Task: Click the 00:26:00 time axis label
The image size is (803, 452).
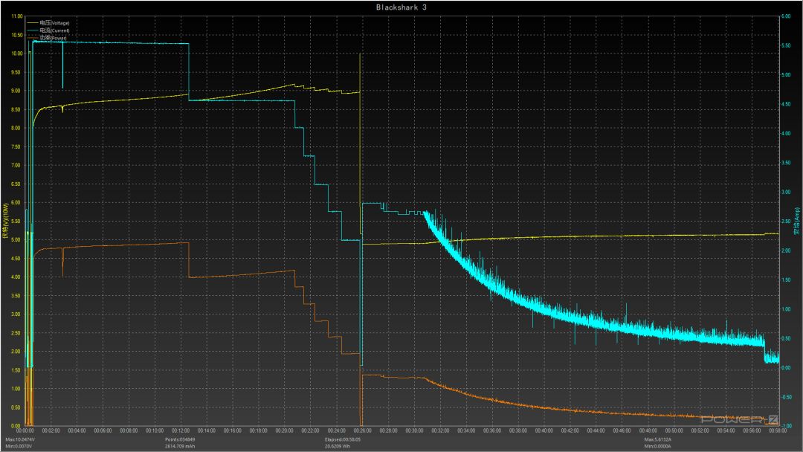Action: coord(363,431)
